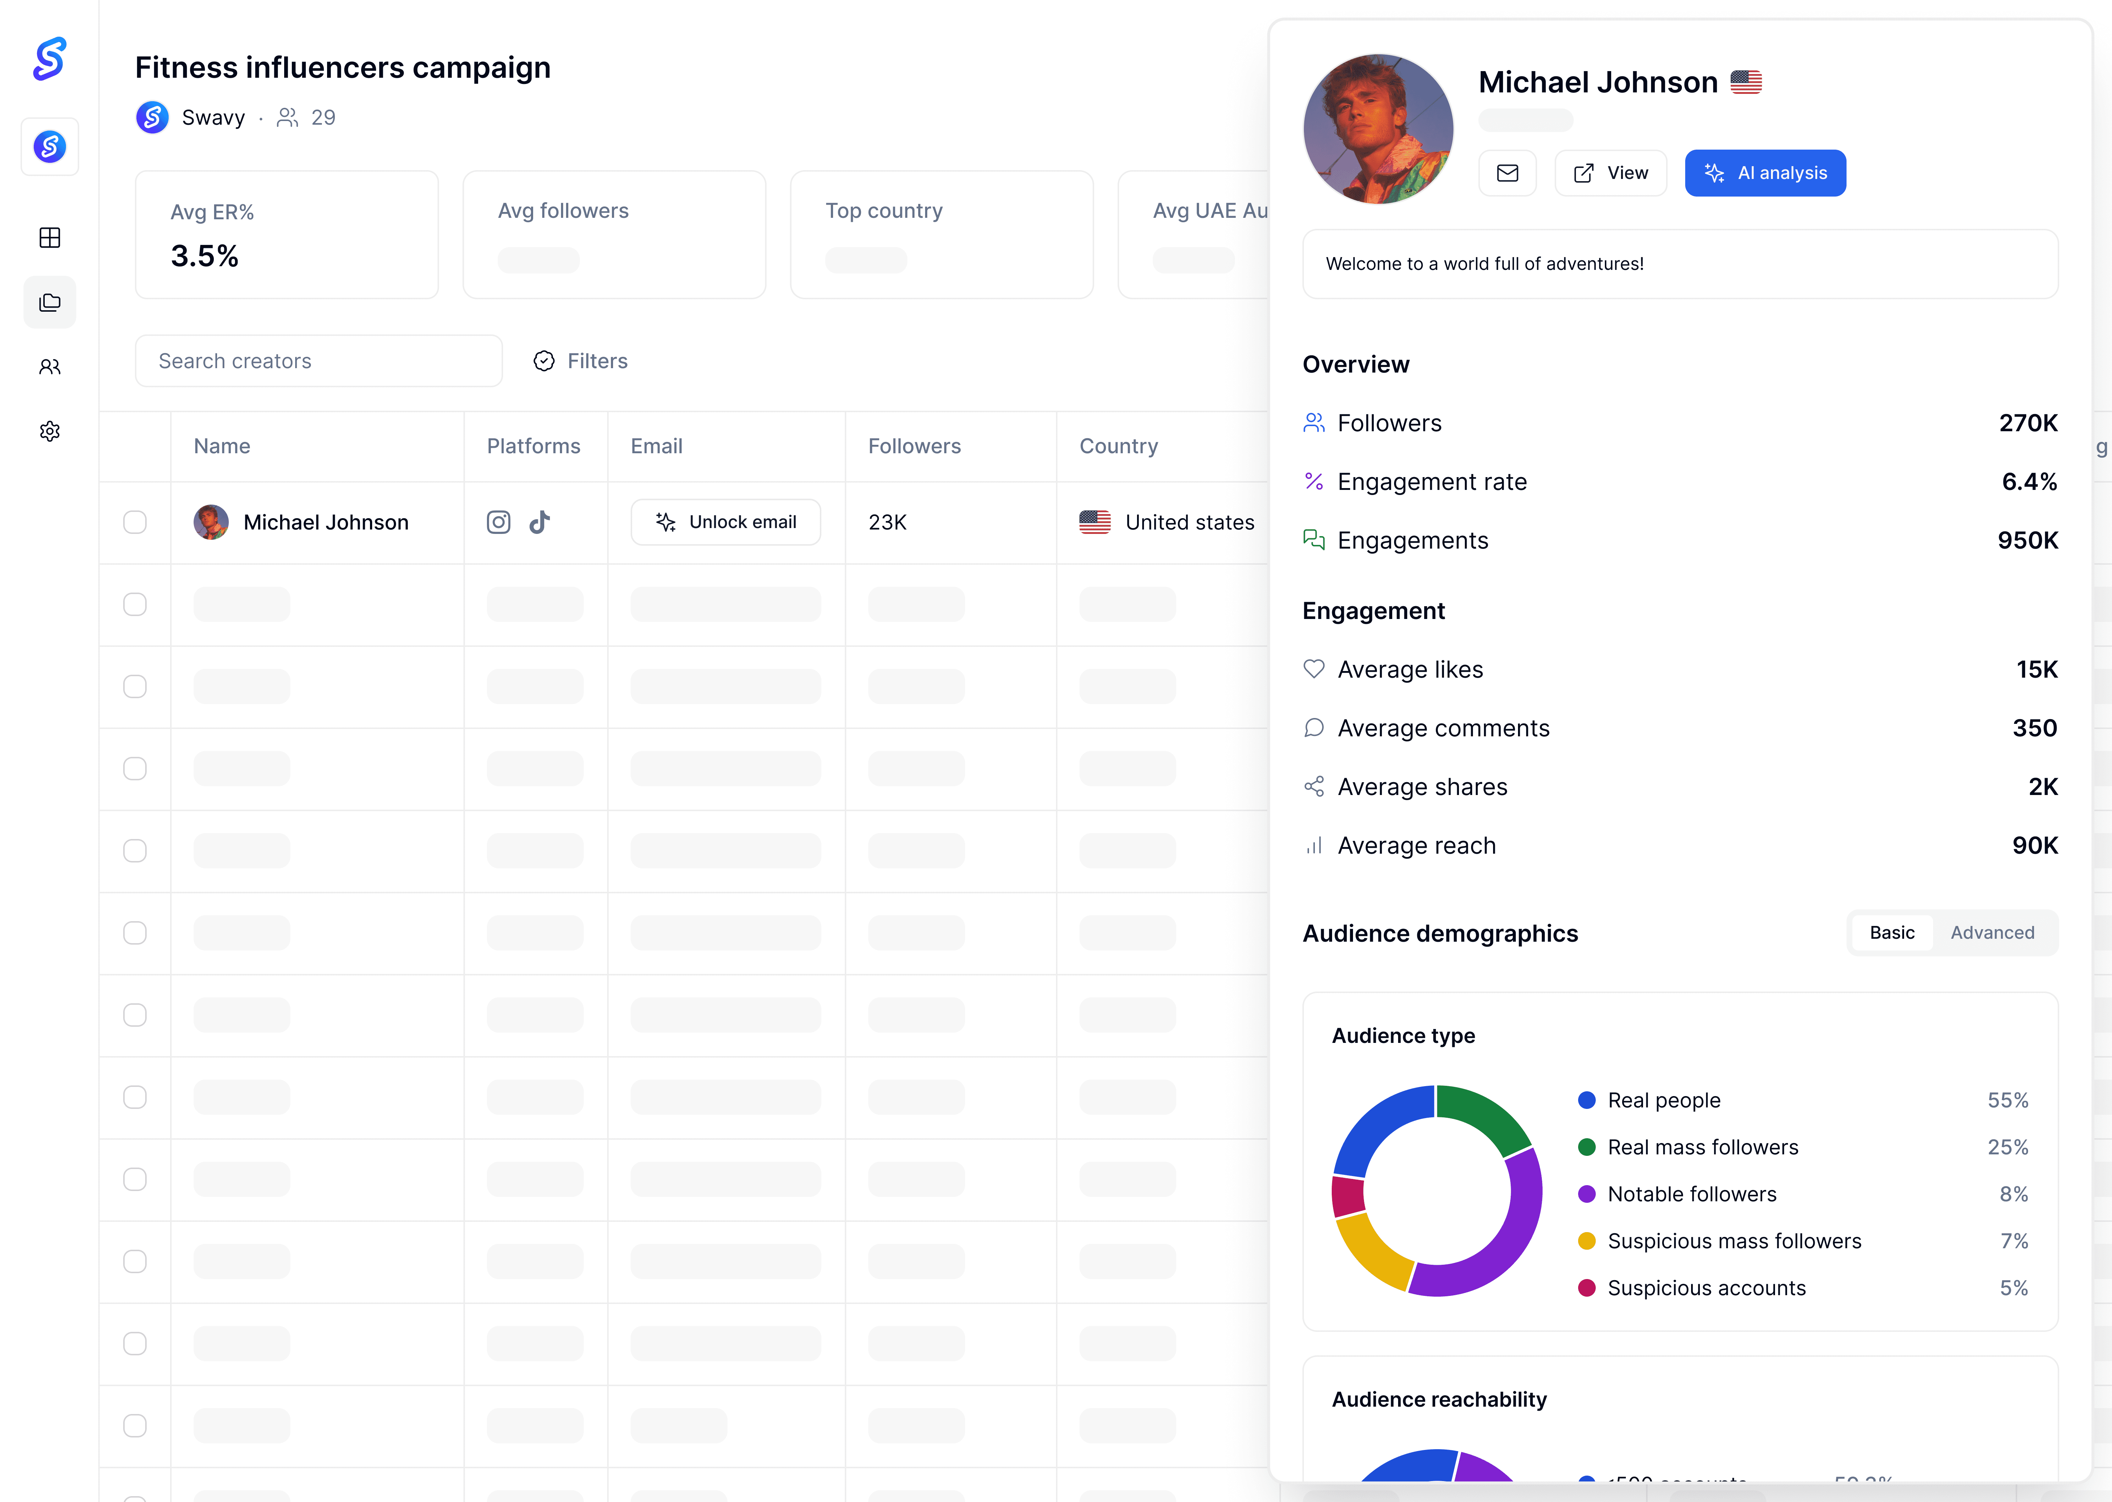2112x1502 pixels.
Task: Open settings gear icon in sidebar
Action: (50, 431)
